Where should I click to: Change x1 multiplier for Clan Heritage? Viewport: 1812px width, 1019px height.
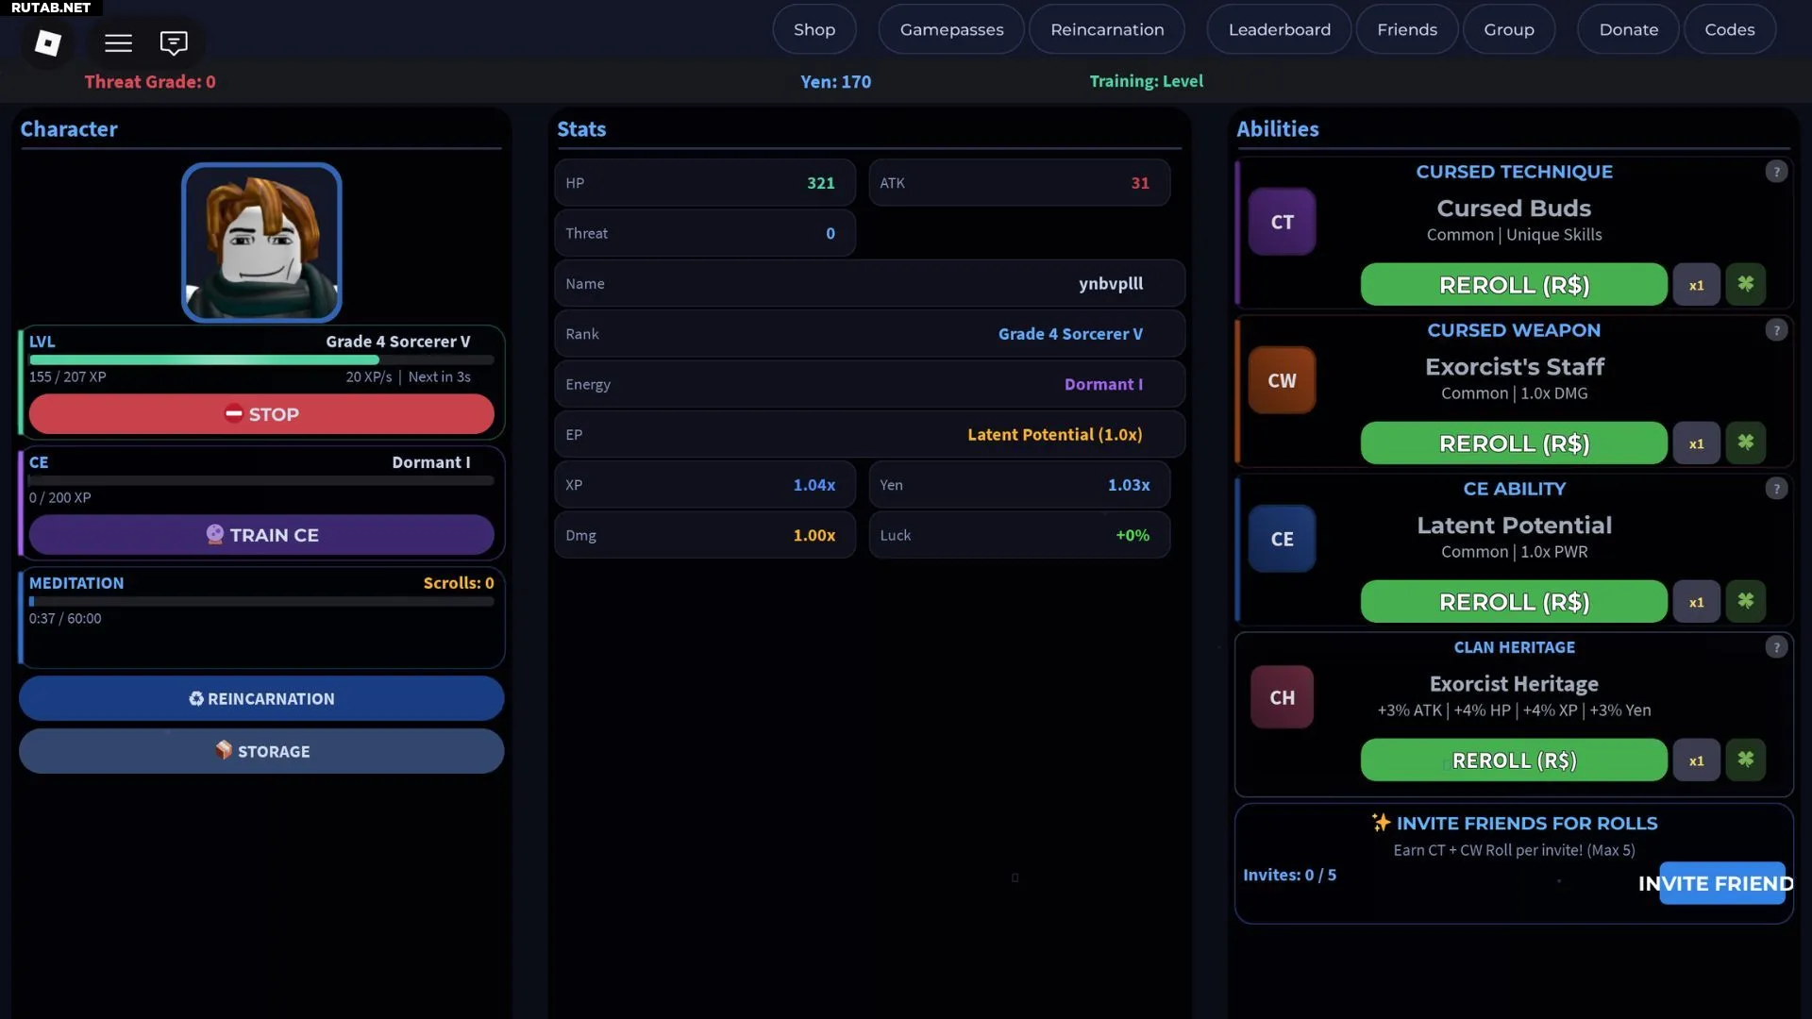click(1696, 760)
